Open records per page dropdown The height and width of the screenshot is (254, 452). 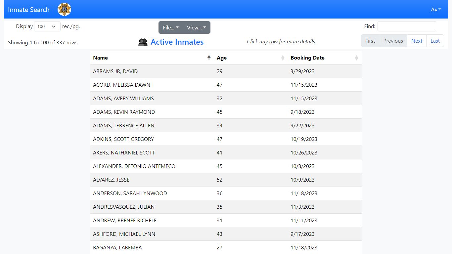pyautogui.click(x=47, y=26)
